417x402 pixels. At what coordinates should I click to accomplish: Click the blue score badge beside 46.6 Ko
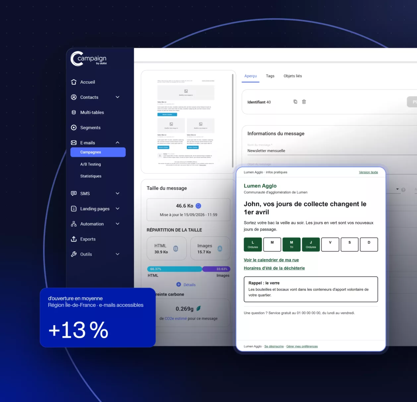pyautogui.click(x=198, y=206)
